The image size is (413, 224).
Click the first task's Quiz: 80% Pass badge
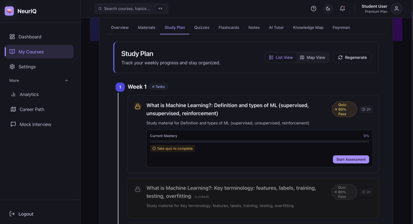[344, 109]
